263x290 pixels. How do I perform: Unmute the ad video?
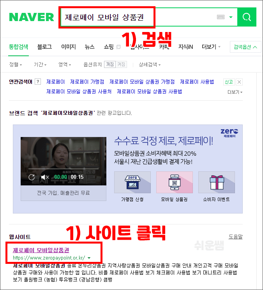[x=45, y=177]
